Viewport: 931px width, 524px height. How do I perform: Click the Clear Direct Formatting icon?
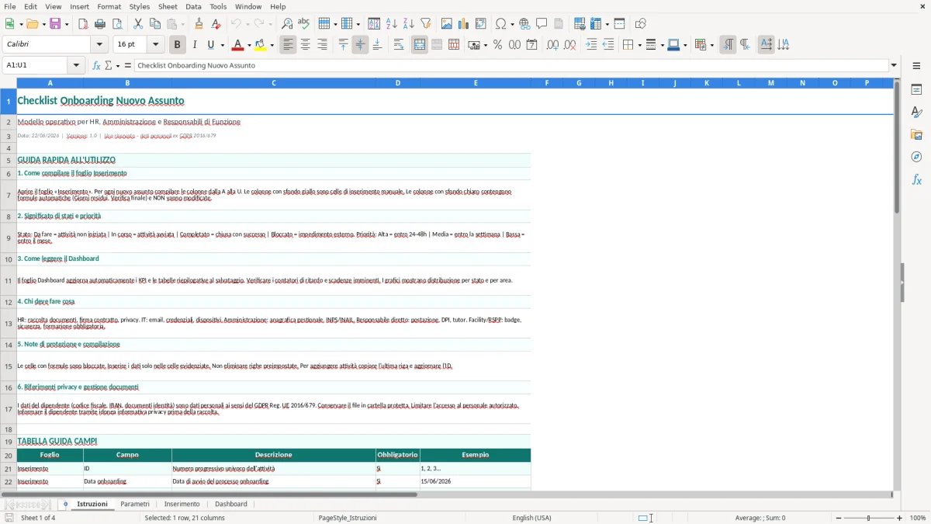216,24
